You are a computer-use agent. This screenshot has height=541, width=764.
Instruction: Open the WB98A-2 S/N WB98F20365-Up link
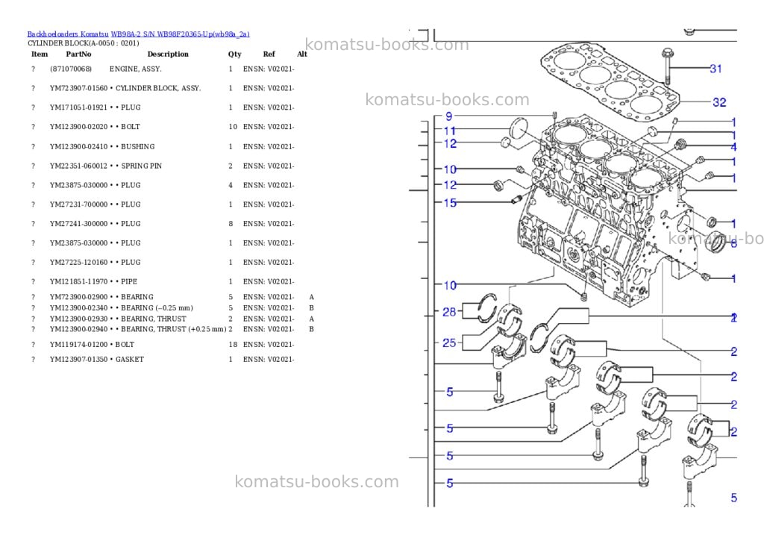[x=181, y=34]
